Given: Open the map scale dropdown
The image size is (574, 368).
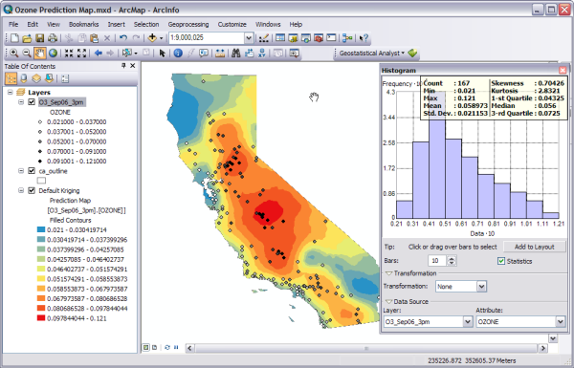Looking at the screenshot, I should (x=249, y=37).
